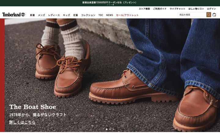Open the コレクション menu
The image size is (220, 138).
pos(88,15)
